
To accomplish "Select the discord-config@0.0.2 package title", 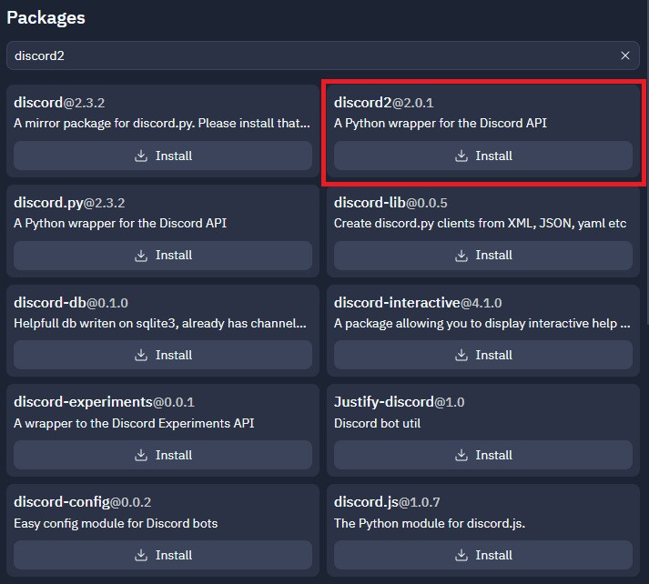I will (x=82, y=502).
